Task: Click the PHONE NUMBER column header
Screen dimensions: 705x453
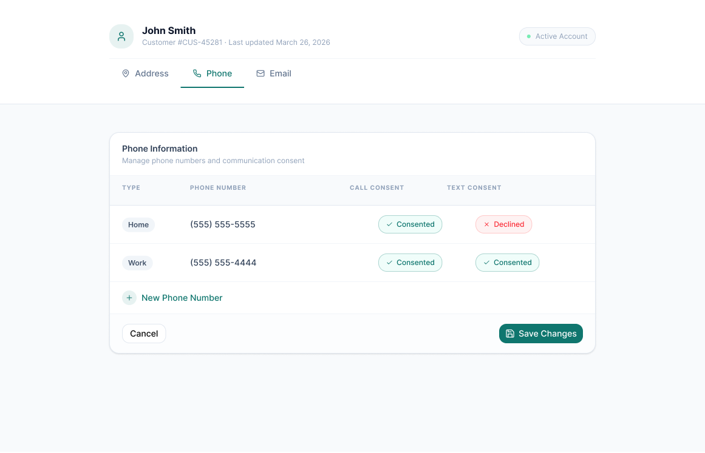Action: point(218,187)
